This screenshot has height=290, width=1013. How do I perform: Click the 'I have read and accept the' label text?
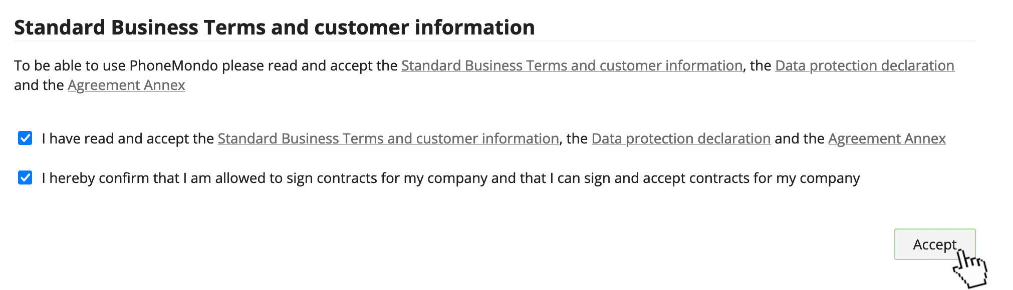pyautogui.click(x=128, y=138)
